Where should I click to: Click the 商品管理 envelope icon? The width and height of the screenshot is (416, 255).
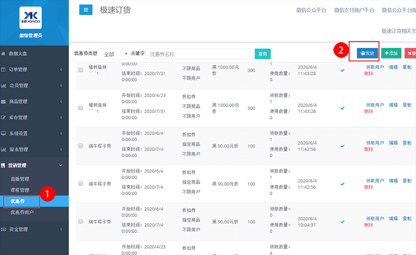click(x=3, y=101)
